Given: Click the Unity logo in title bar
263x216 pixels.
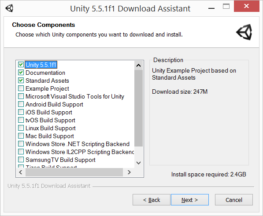Looking at the screenshot, I should [9, 8].
